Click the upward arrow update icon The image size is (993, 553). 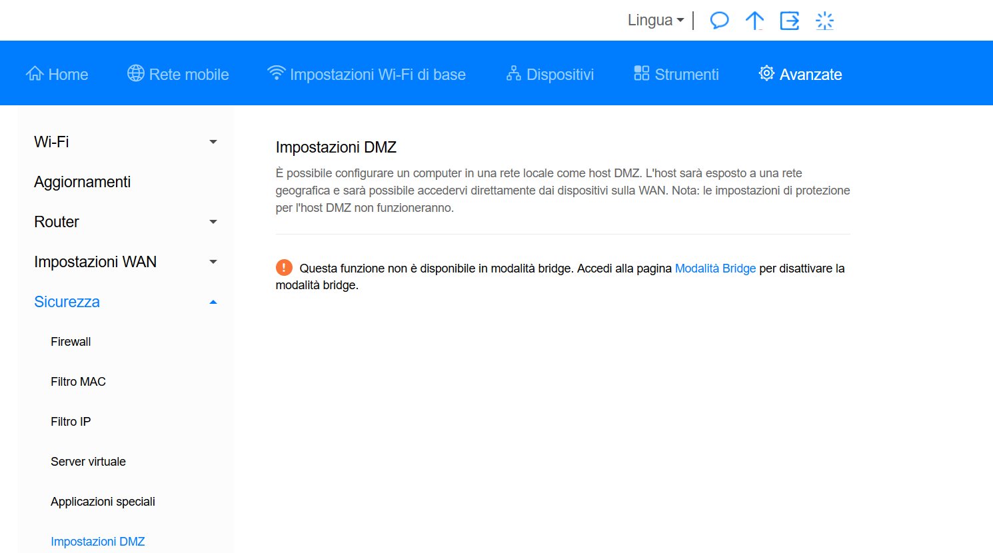click(754, 21)
